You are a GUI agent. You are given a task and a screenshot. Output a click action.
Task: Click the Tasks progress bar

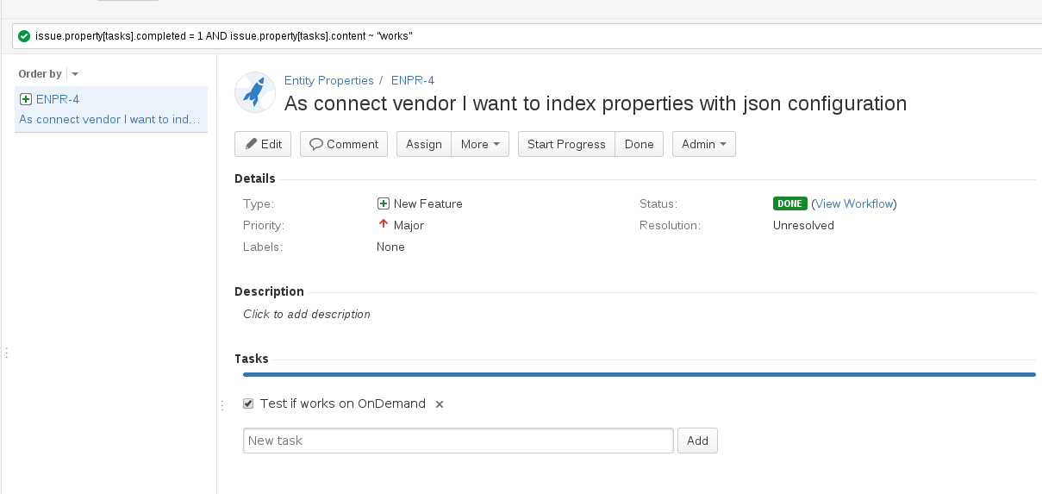coord(639,374)
